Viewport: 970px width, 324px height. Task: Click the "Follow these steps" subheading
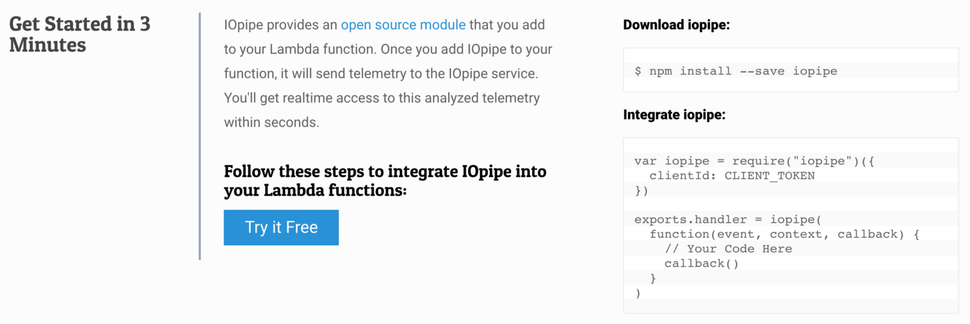[x=385, y=181]
